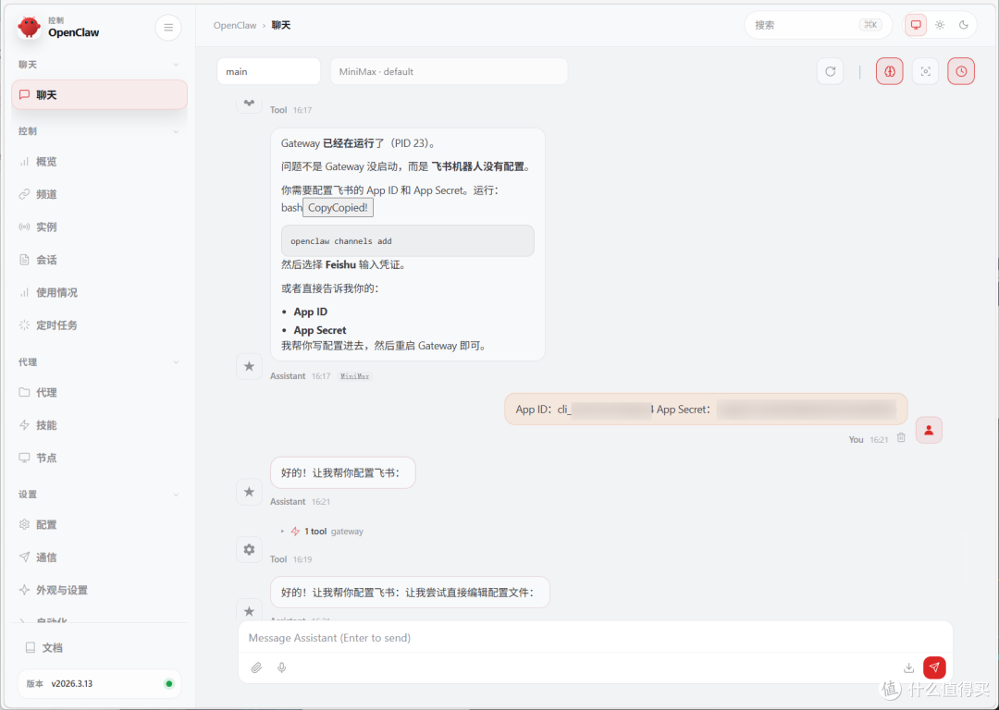Screen dimensions: 999x710
Task: Go to the 频道 channels page
Action: pyautogui.click(x=99, y=194)
